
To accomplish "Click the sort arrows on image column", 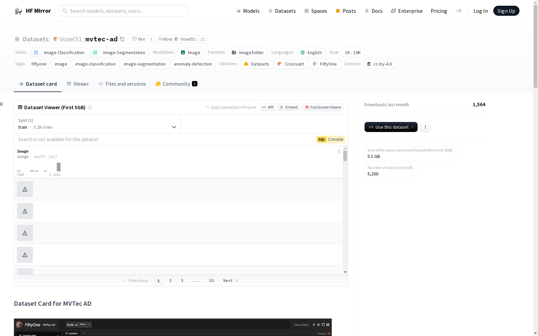I will tap(339, 152).
